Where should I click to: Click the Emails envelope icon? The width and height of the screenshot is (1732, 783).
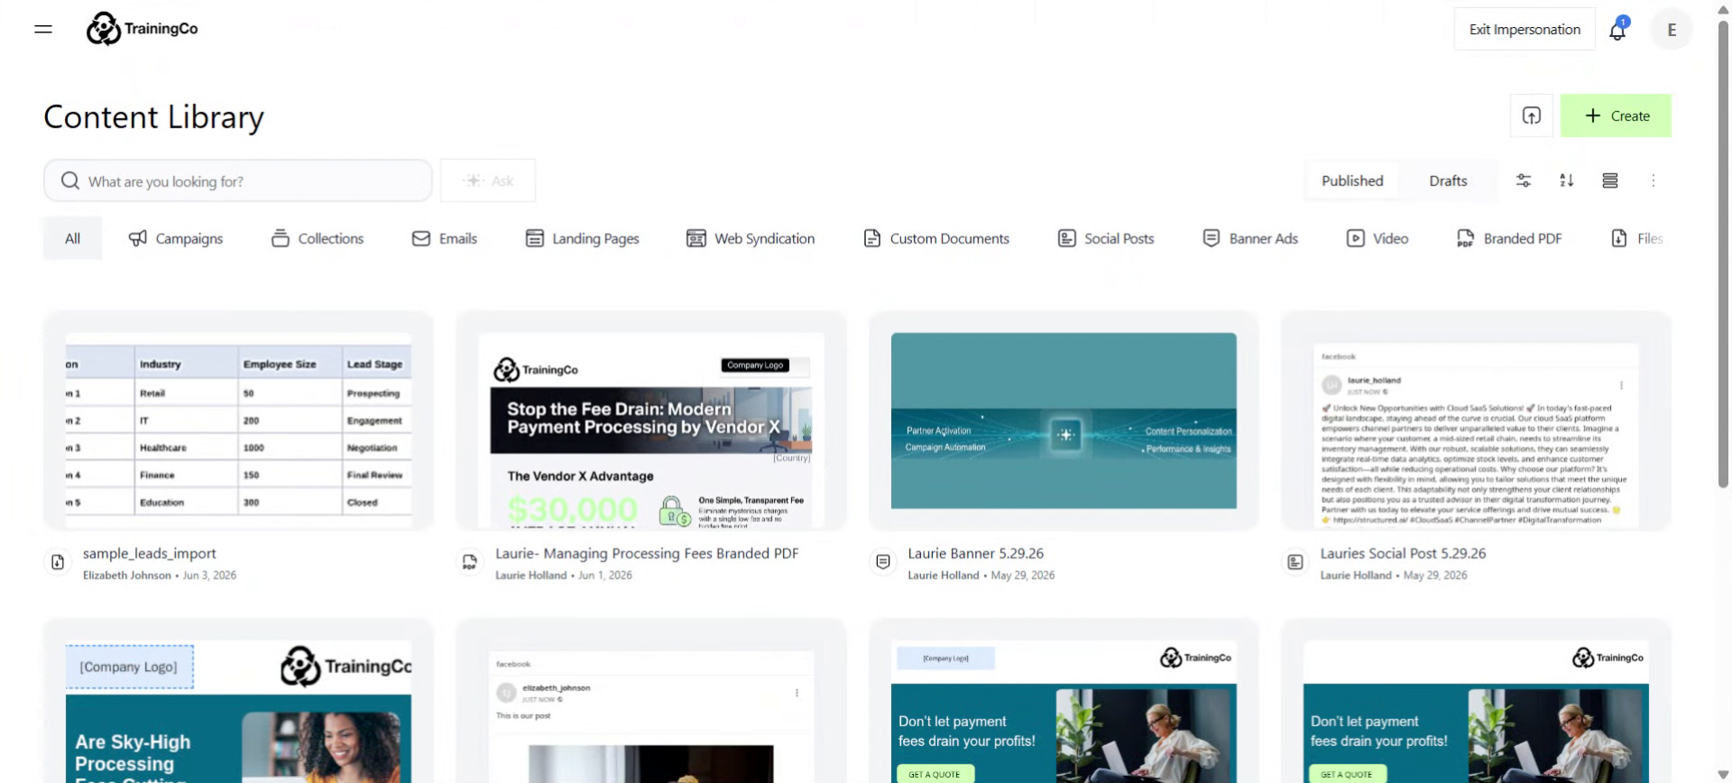[421, 238]
